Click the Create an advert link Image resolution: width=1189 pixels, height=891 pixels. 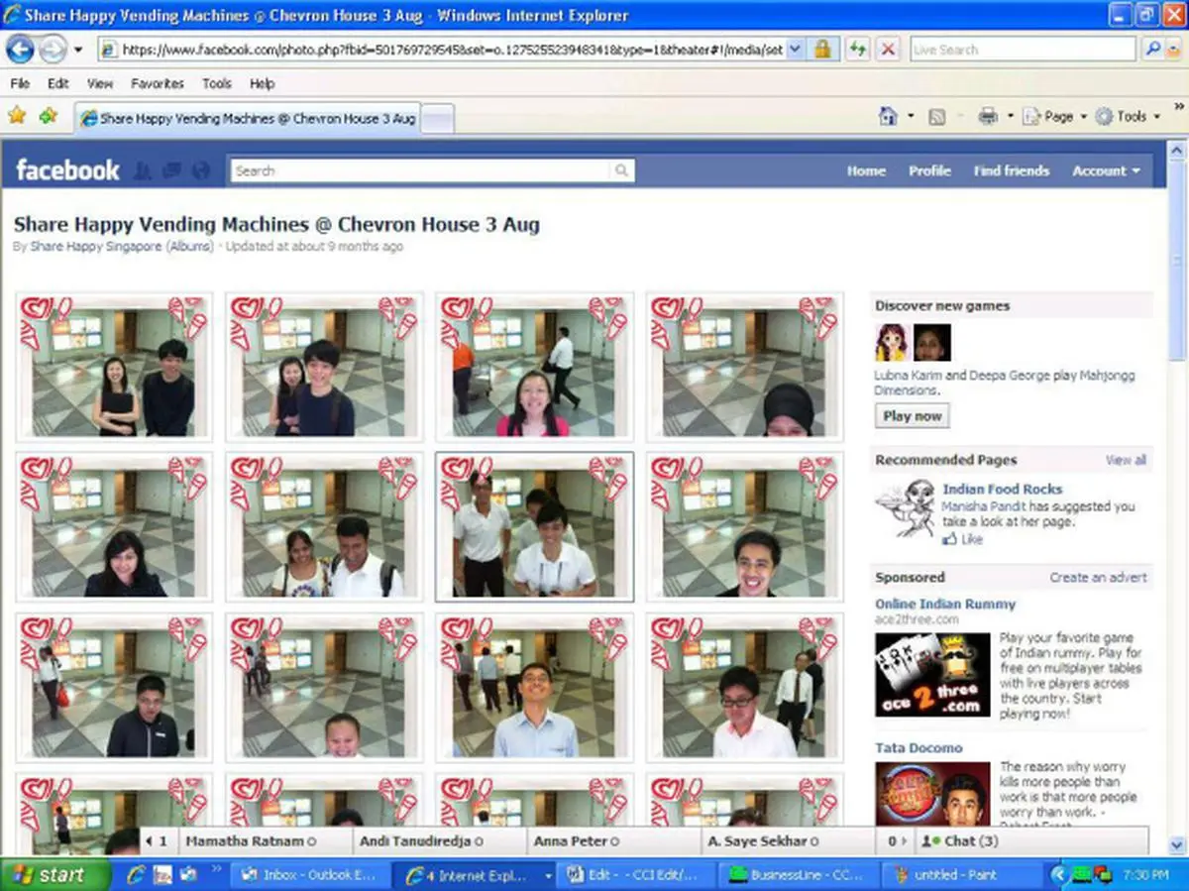point(1098,577)
